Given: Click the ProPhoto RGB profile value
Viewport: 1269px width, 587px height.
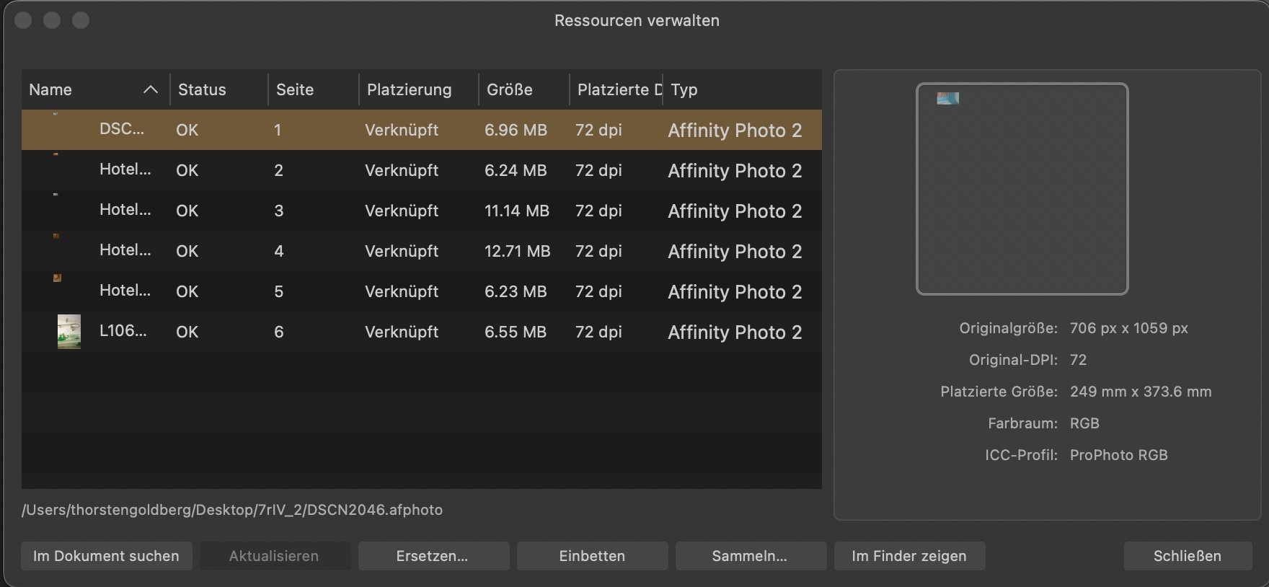Looking at the screenshot, I should [1119, 455].
